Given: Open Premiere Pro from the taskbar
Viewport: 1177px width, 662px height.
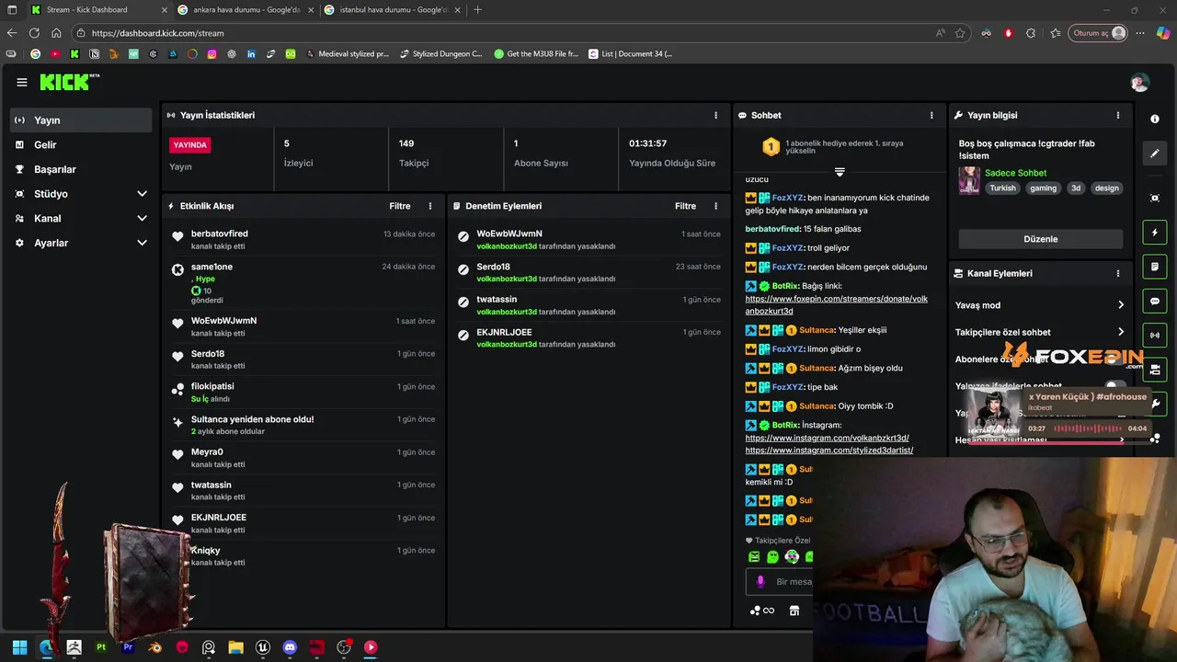Looking at the screenshot, I should coord(128,647).
